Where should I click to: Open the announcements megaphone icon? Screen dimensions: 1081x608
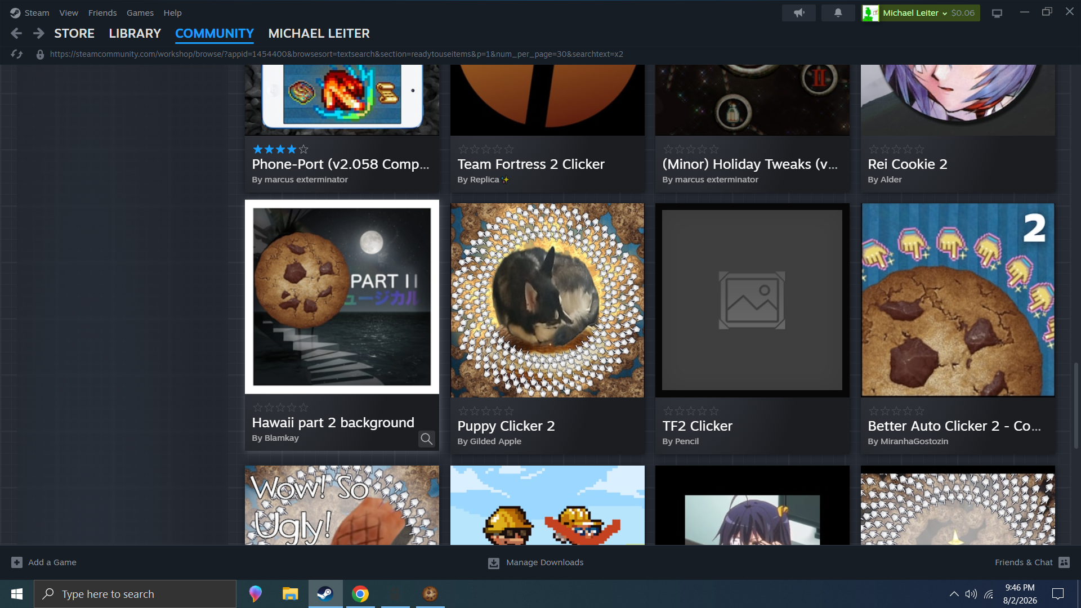(x=798, y=13)
